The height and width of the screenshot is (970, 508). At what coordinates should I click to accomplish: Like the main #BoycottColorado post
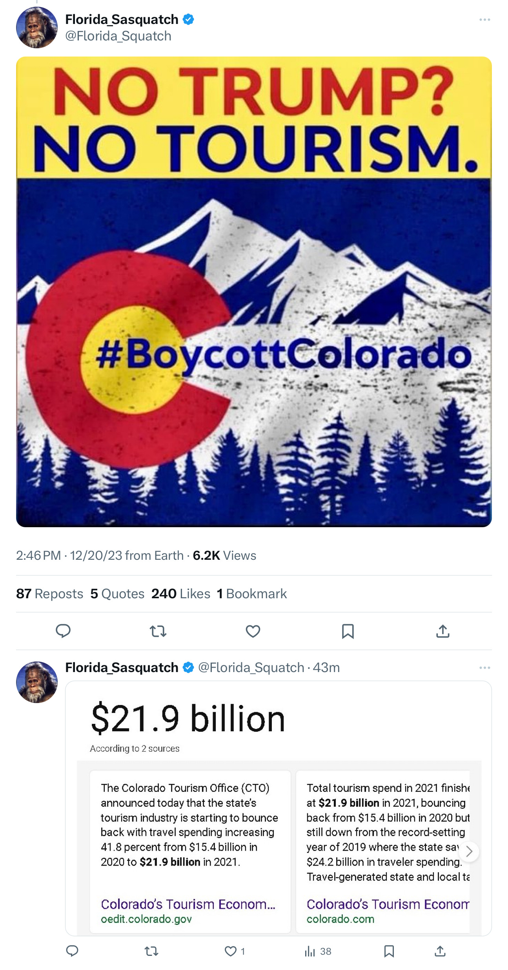[253, 631]
